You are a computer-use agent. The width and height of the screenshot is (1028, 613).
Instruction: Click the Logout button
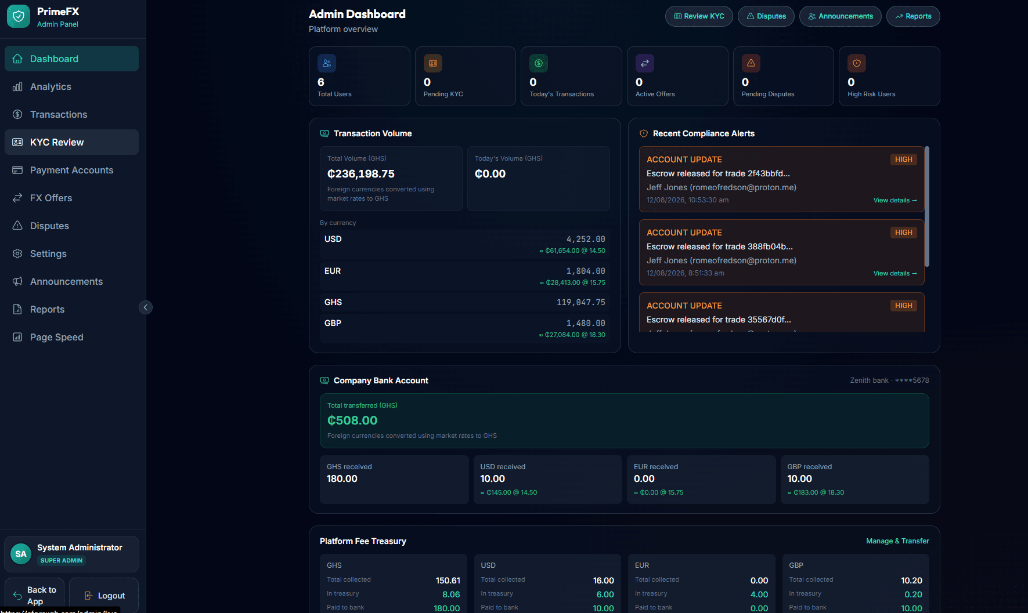tap(104, 596)
